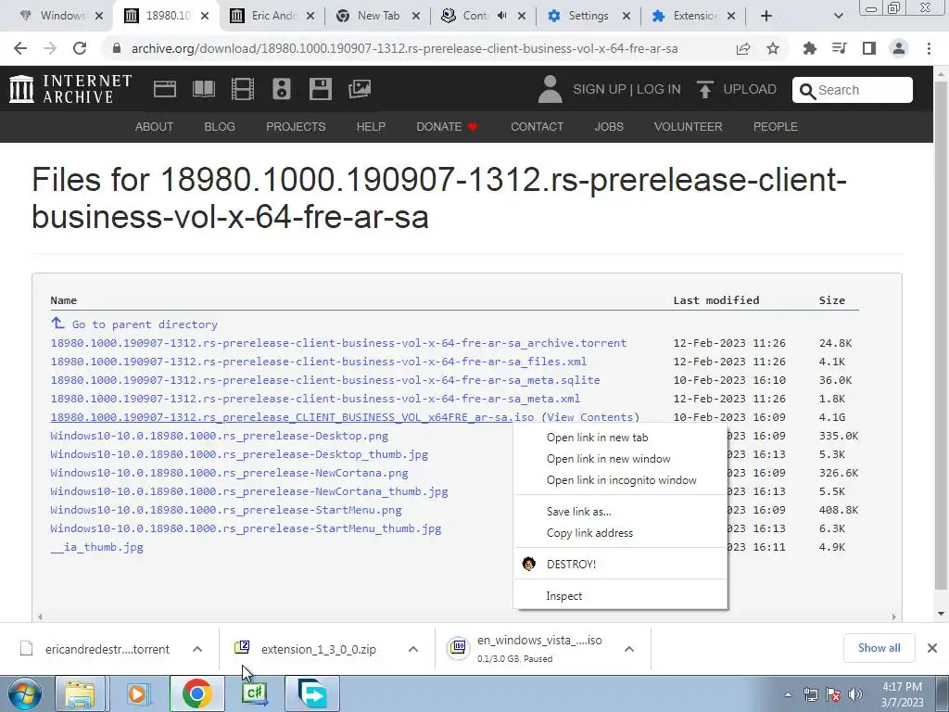Open rs_prerelease-NewCortana.png link
Viewport: 949px width, 712px height.
(229, 473)
